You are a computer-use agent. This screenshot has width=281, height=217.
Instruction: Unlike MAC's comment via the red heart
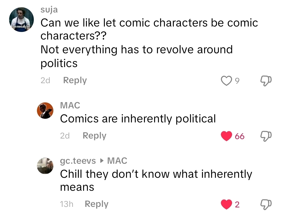click(x=226, y=136)
